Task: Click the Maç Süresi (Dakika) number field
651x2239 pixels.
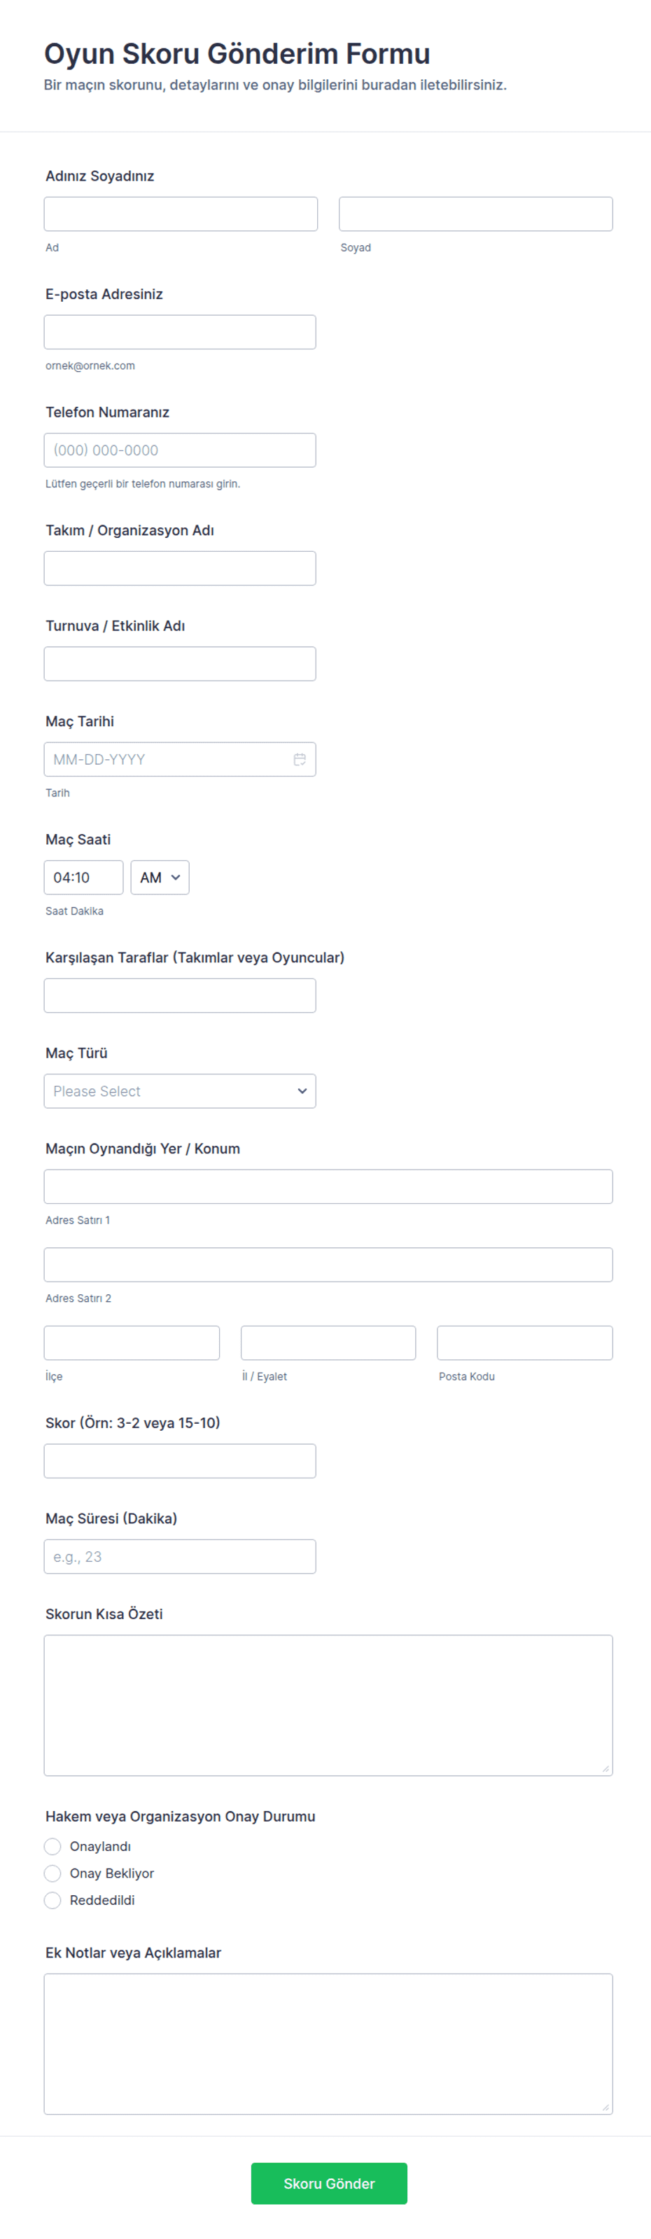Action: (180, 1557)
